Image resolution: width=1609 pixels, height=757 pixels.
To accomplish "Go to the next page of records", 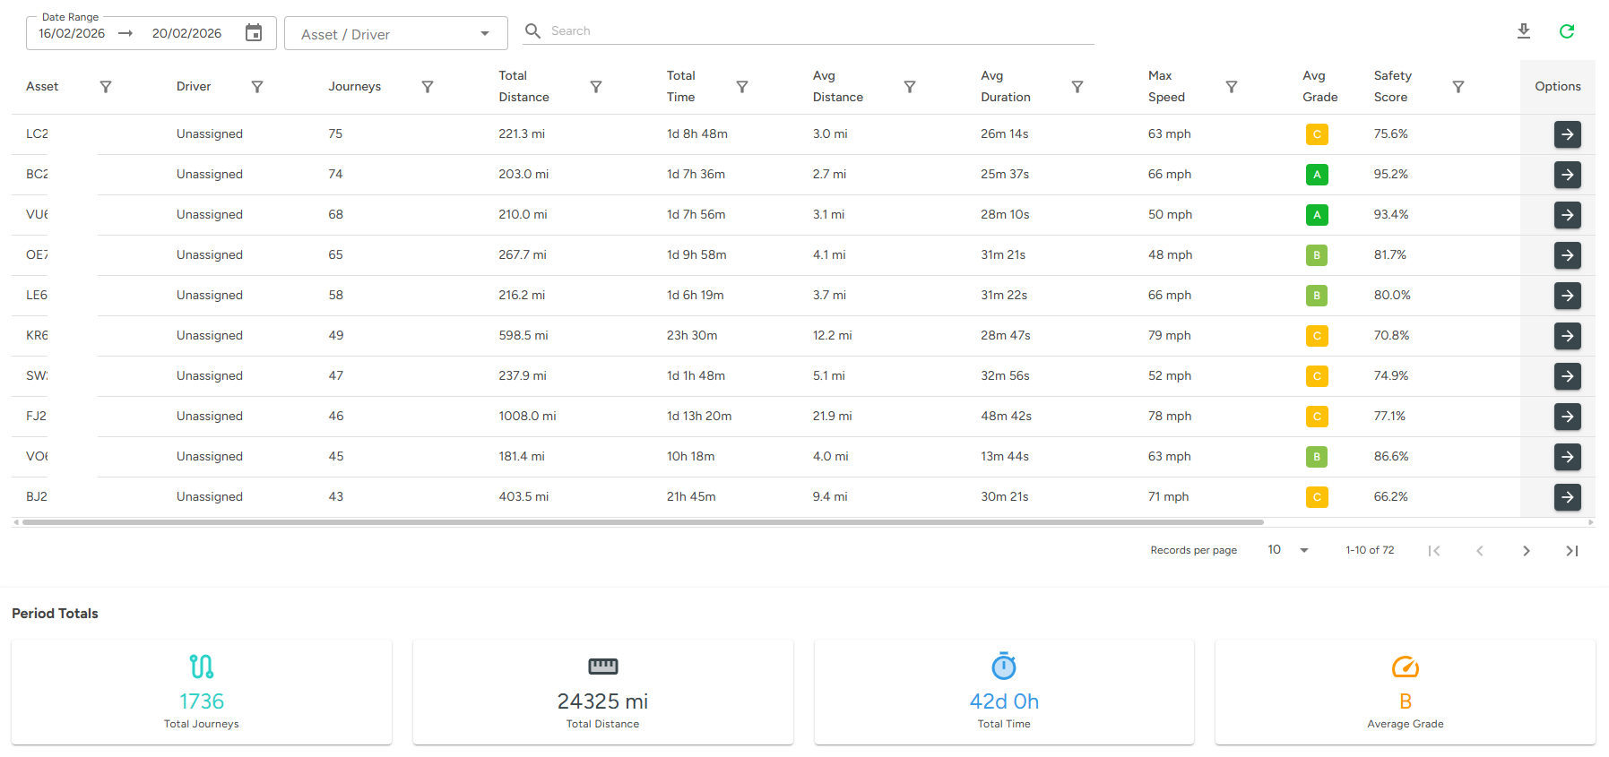I will pos(1527,551).
